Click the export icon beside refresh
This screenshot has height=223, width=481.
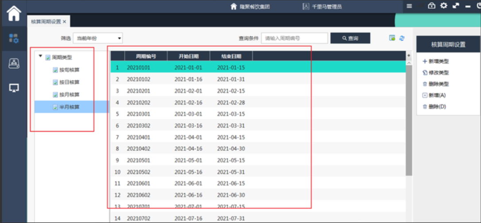392,38
